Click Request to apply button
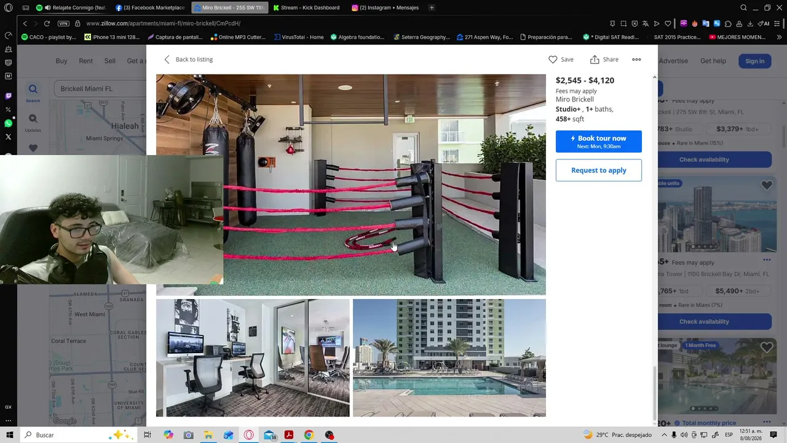This screenshot has height=443, width=787. point(599,170)
